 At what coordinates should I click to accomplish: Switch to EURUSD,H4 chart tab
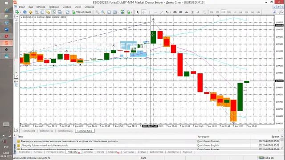pyautogui.click(x=46, y=131)
